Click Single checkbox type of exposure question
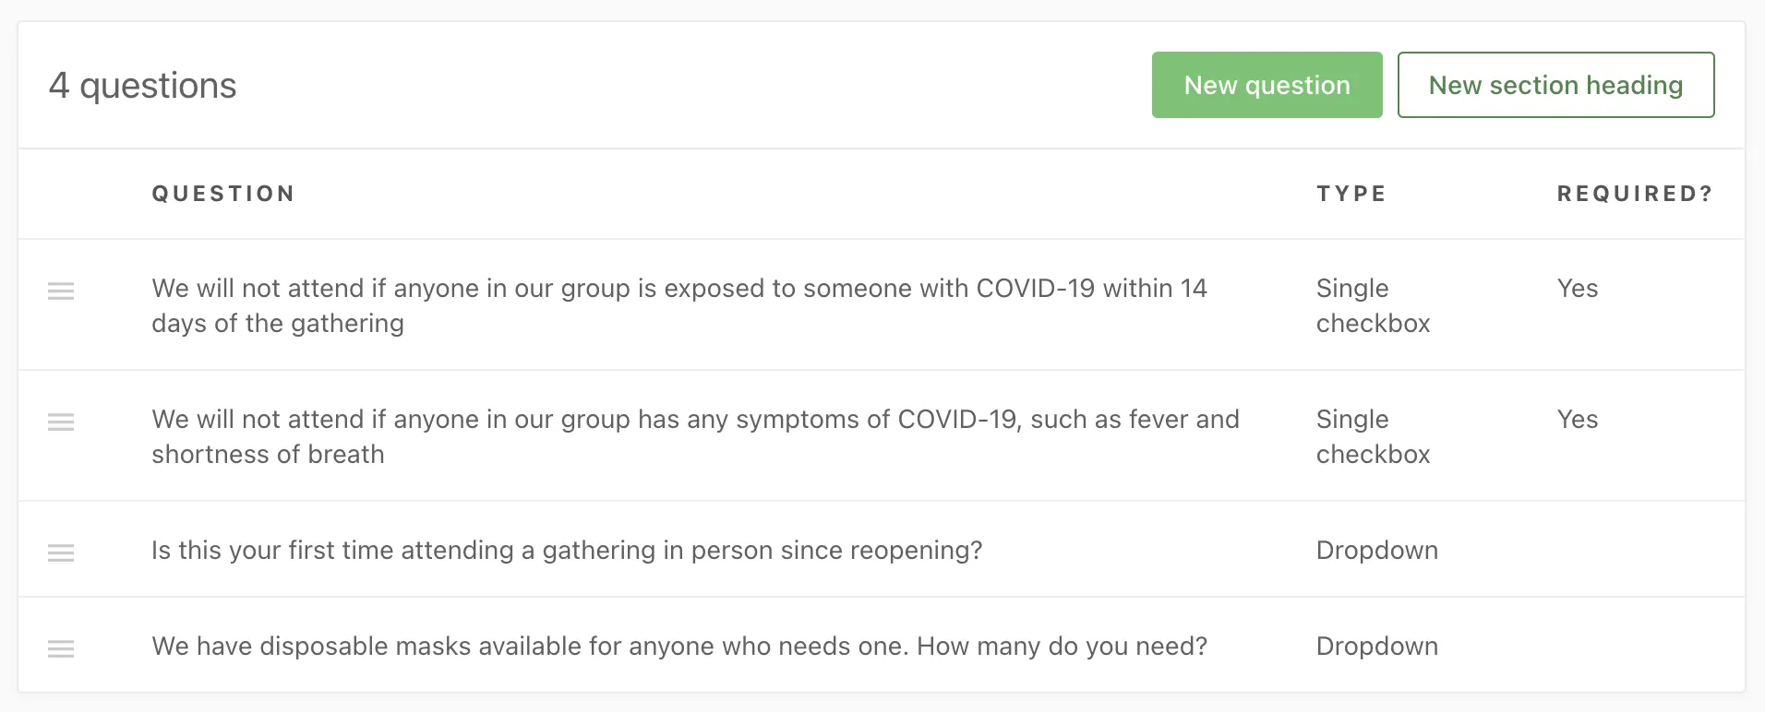1765x712 pixels. (1373, 305)
